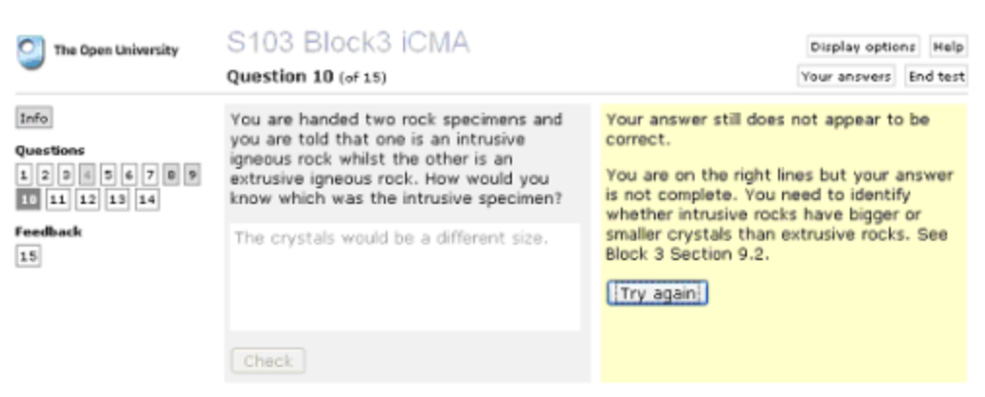
Task: Open the Help page
Action: point(948,47)
